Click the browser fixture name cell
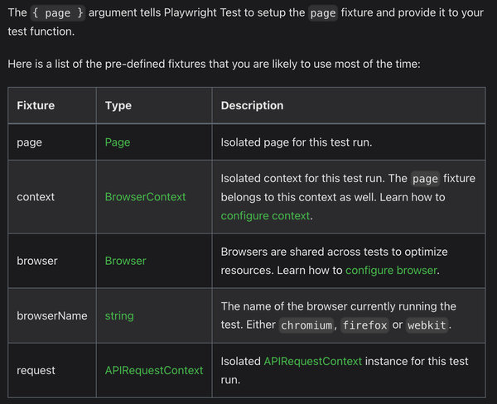 [52, 261]
